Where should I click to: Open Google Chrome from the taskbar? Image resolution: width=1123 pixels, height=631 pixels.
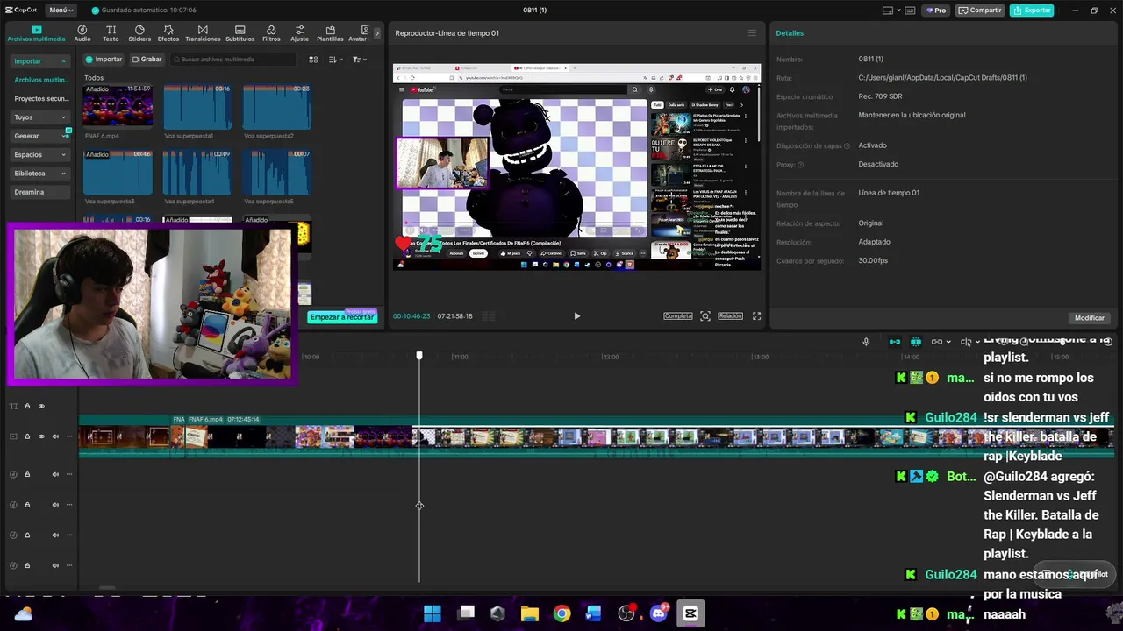tap(561, 613)
